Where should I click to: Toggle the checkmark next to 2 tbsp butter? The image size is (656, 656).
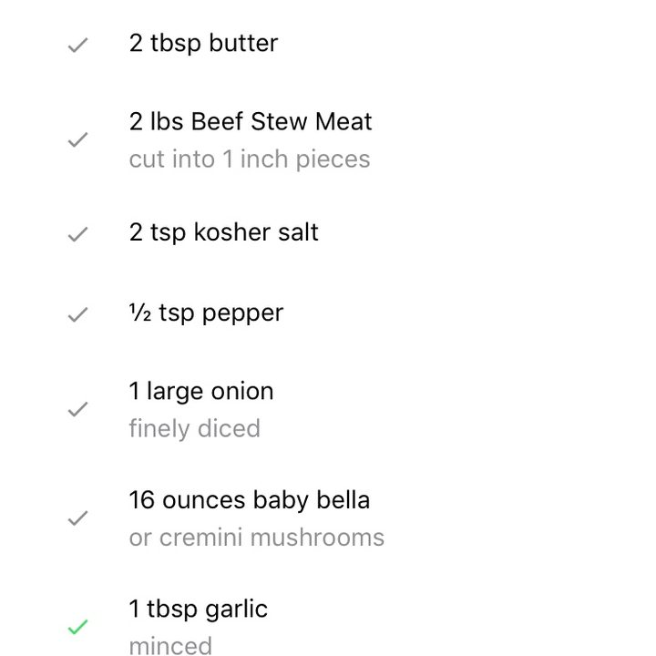click(x=77, y=45)
